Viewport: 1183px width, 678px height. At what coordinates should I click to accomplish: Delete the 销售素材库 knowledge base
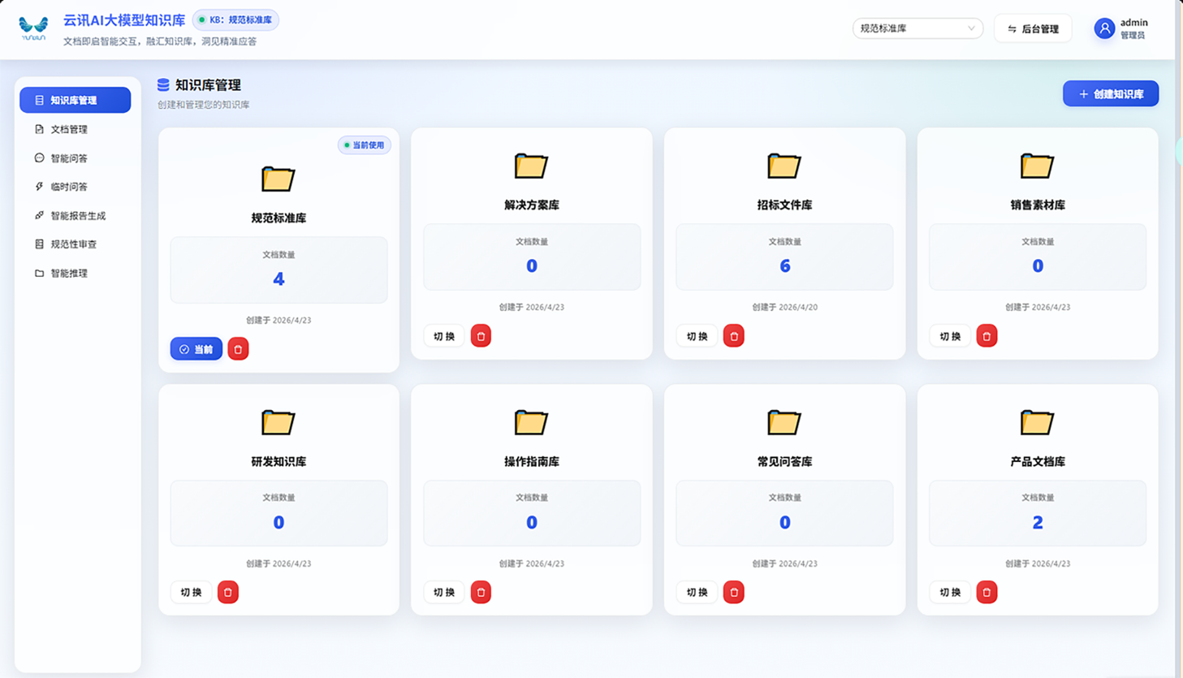tap(987, 336)
